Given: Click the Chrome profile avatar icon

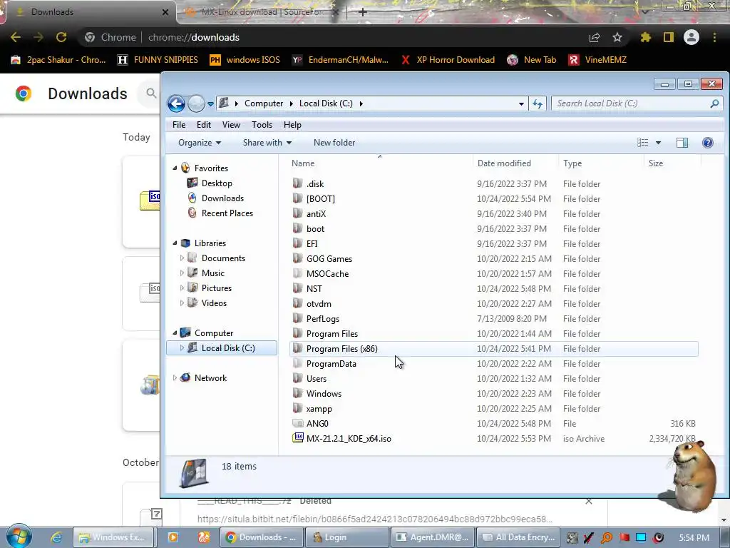Looking at the screenshot, I should (692, 37).
